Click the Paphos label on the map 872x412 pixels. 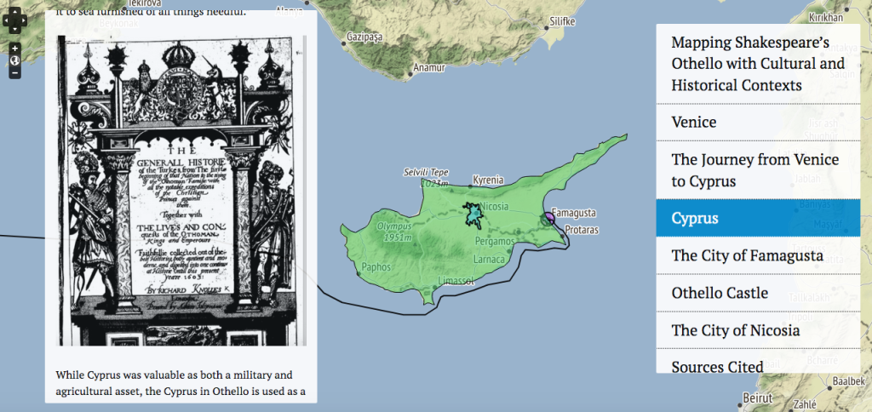(x=376, y=267)
